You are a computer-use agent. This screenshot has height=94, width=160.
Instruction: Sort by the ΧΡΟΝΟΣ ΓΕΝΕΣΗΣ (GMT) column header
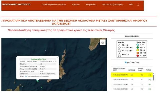tap(119, 69)
